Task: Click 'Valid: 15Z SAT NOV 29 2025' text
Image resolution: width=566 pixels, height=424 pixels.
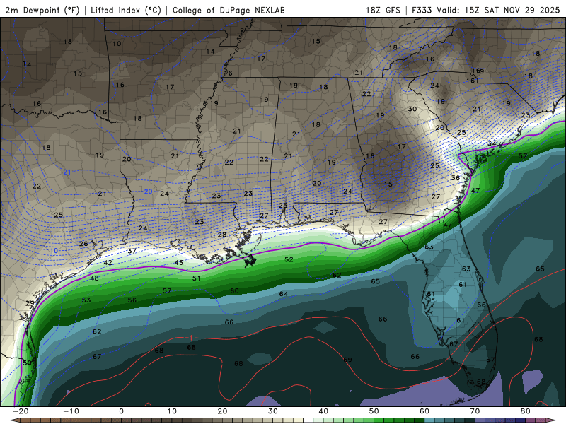Action: [x=498, y=10]
